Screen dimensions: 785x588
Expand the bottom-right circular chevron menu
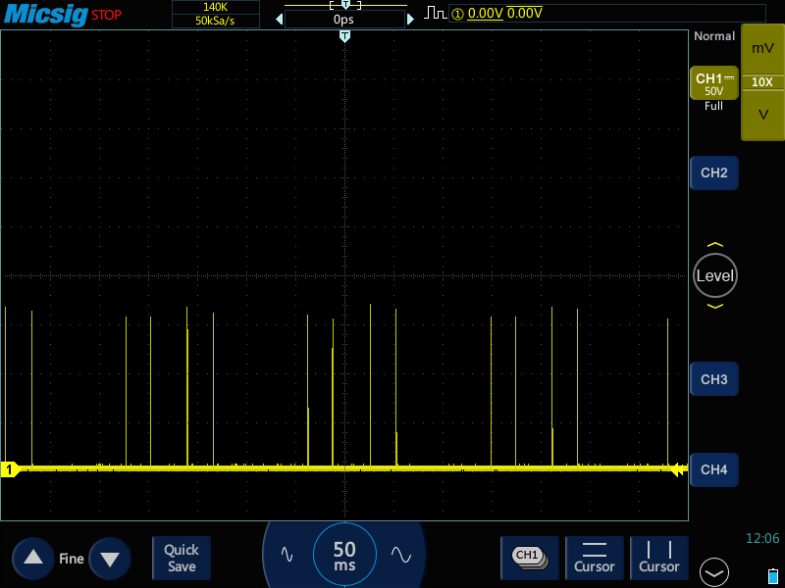(x=714, y=572)
